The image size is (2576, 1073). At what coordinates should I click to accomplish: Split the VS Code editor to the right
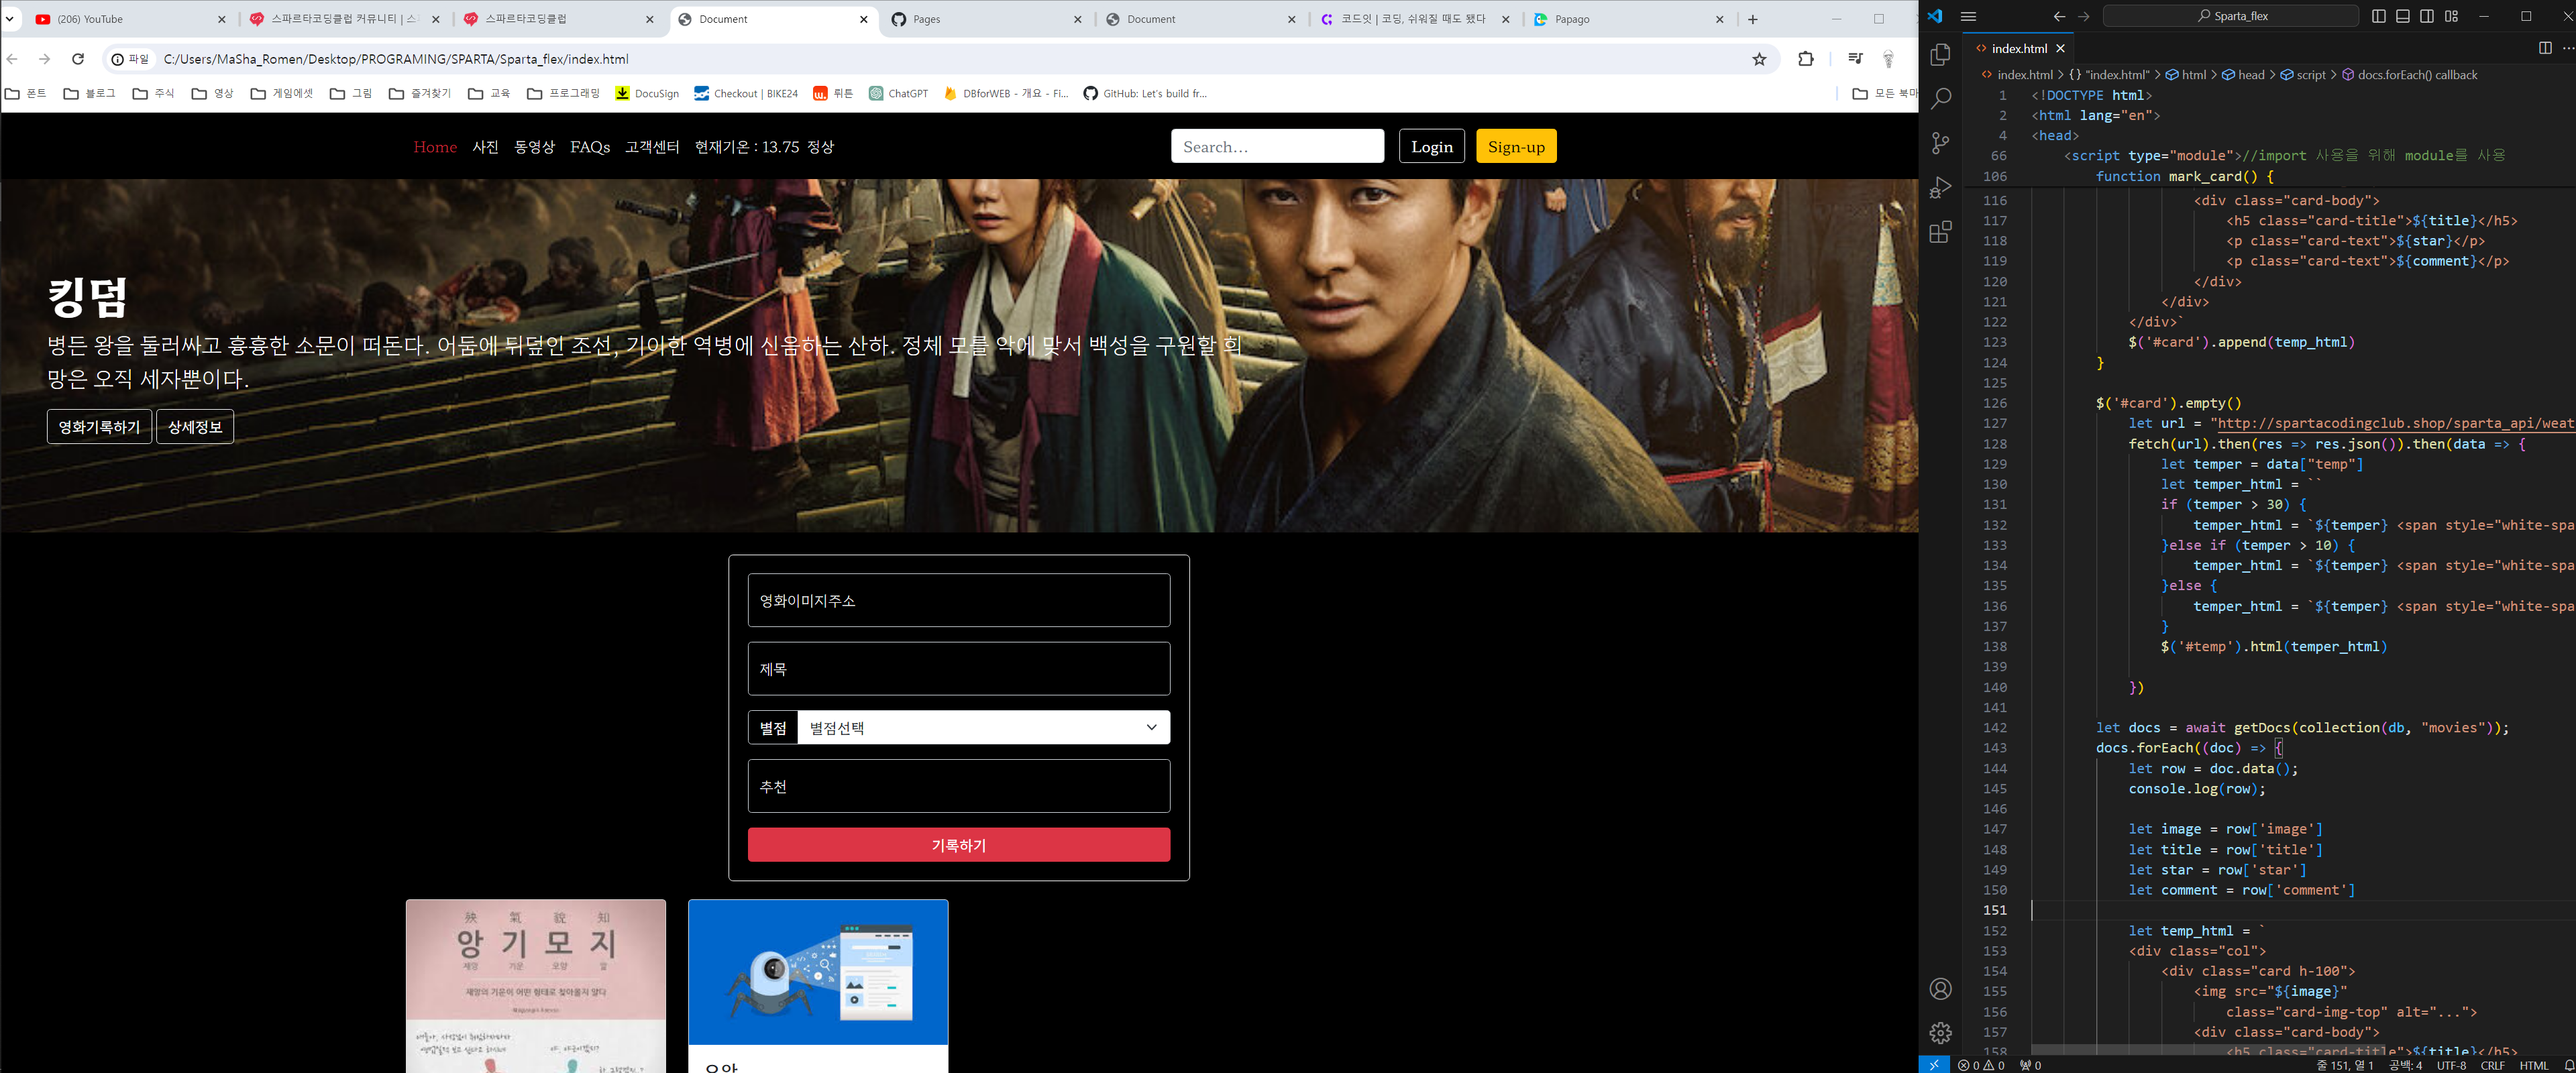(2545, 48)
